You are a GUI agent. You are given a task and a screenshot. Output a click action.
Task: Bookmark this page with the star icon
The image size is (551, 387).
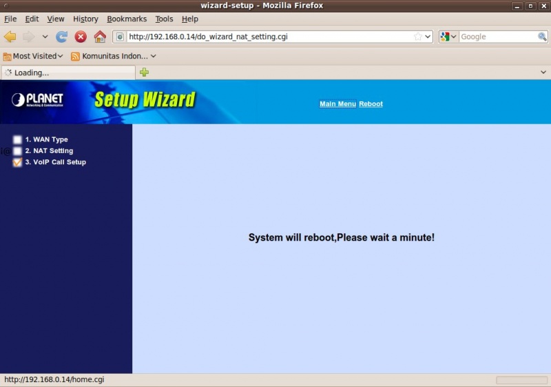[417, 37]
